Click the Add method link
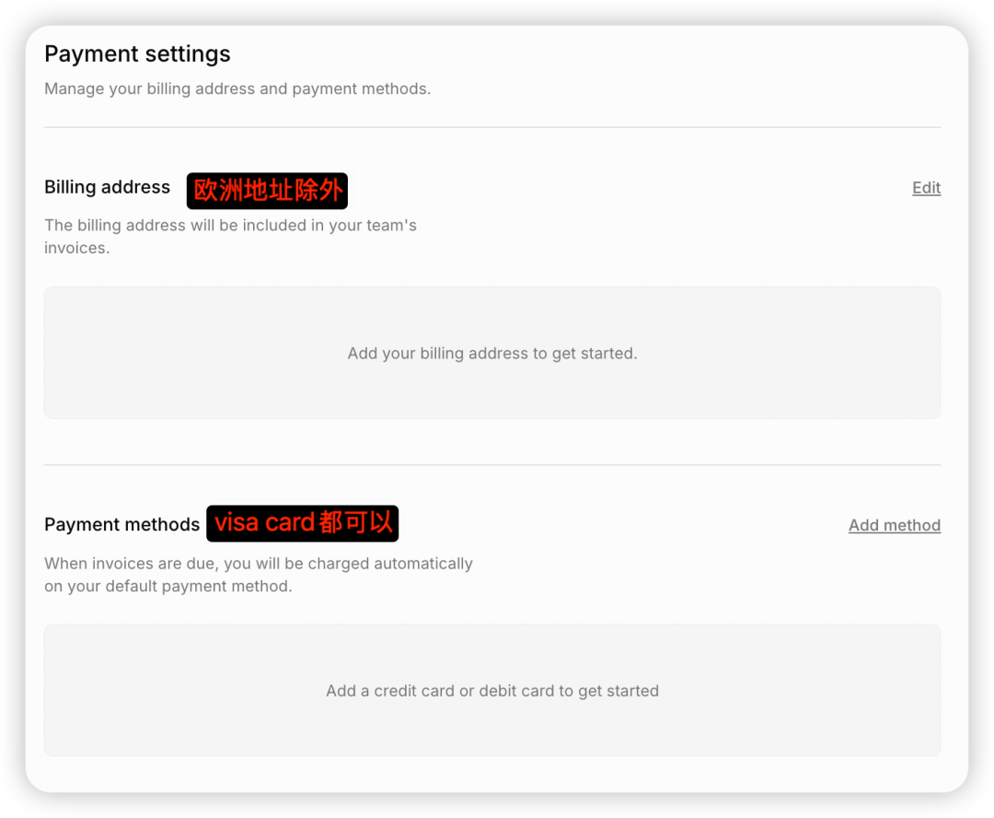994x818 pixels. [894, 525]
